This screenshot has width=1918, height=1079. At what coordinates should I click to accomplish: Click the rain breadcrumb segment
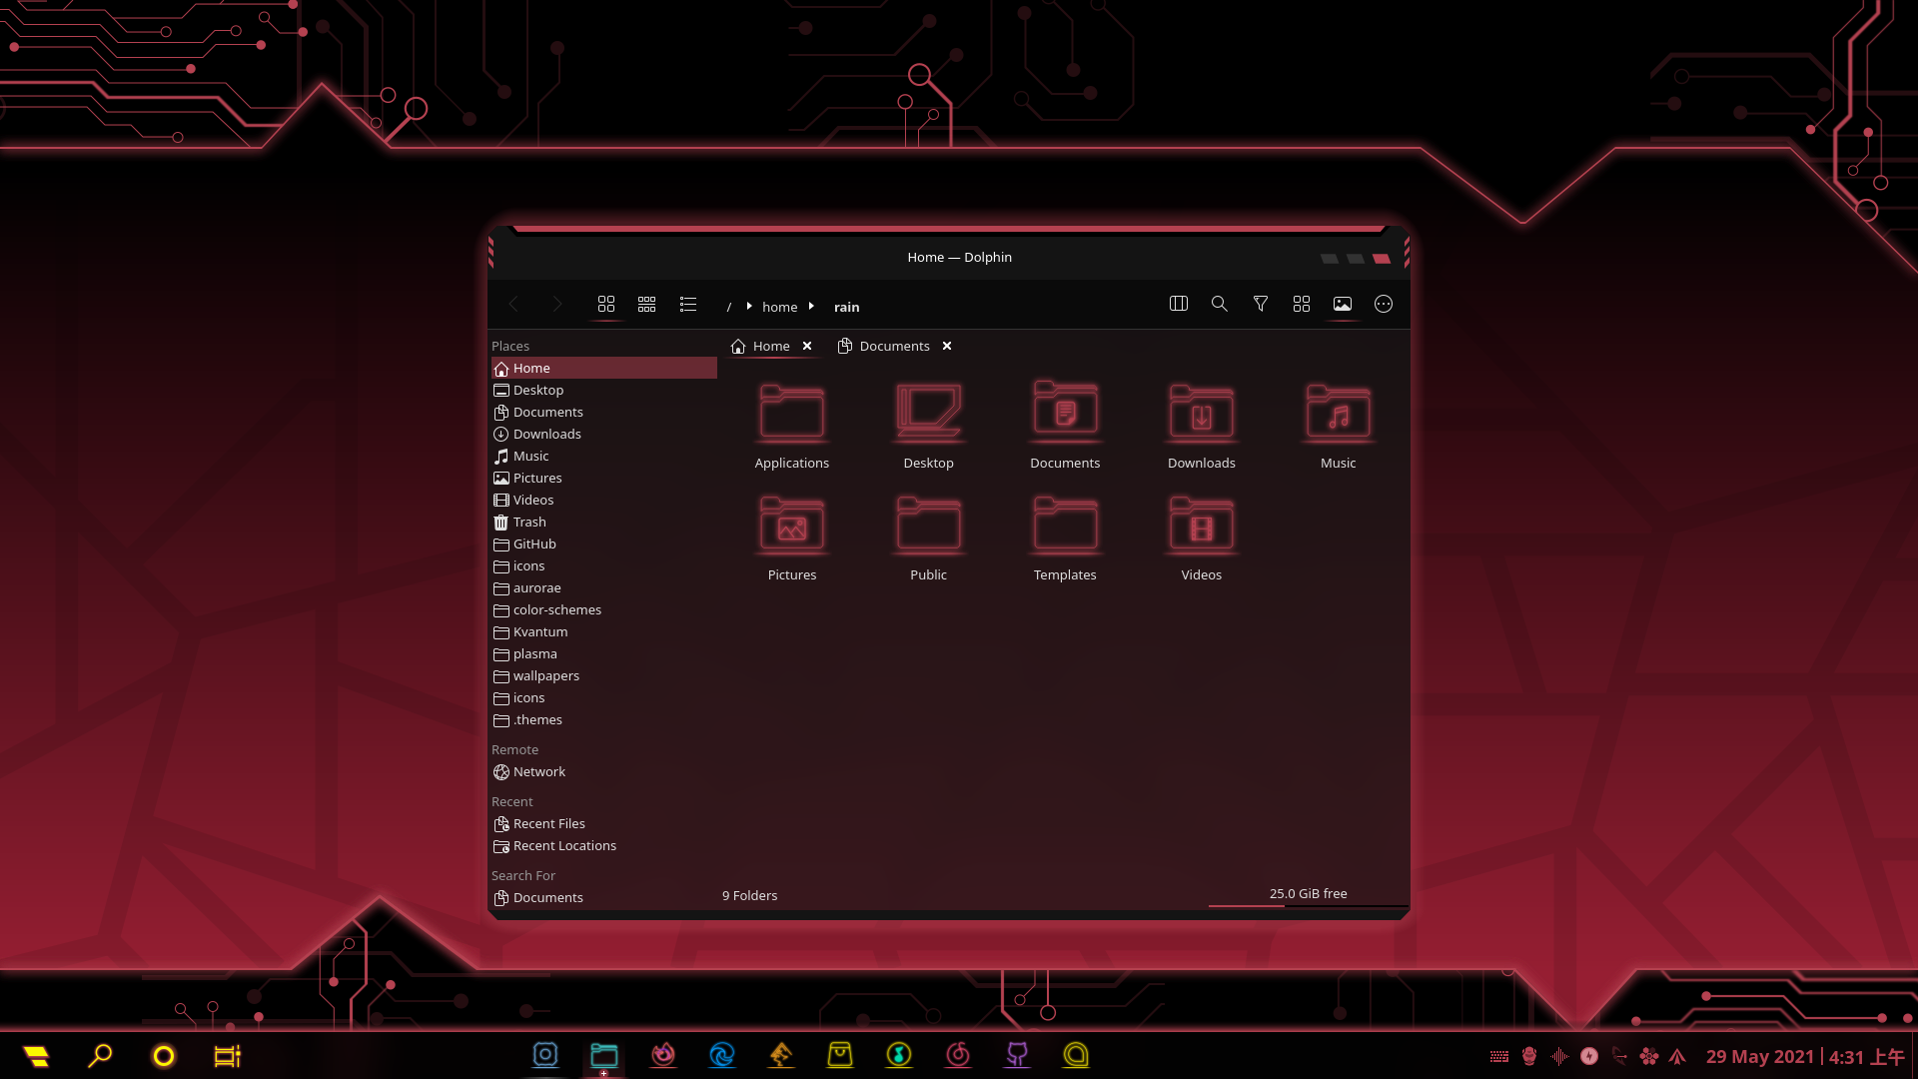(846, 307)
